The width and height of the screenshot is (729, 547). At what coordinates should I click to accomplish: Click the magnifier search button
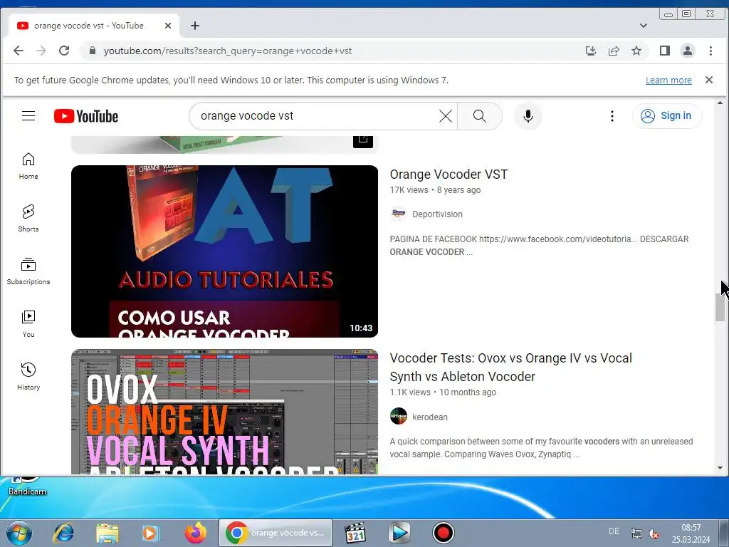(x=479, y=116)
